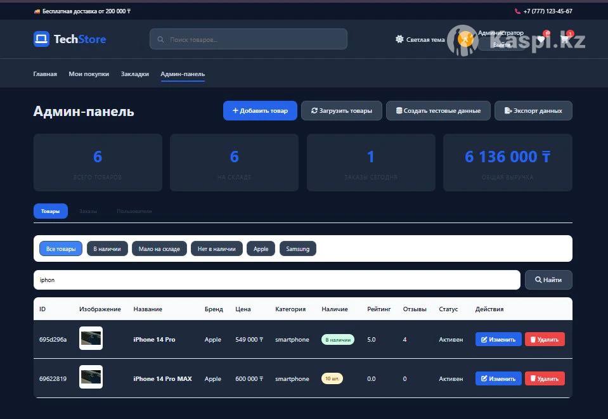The height and width of the screenshot is (419, 608).
Task: Open the wishlist heart icon
Action: pyautogui.click(x=541, y=40)
